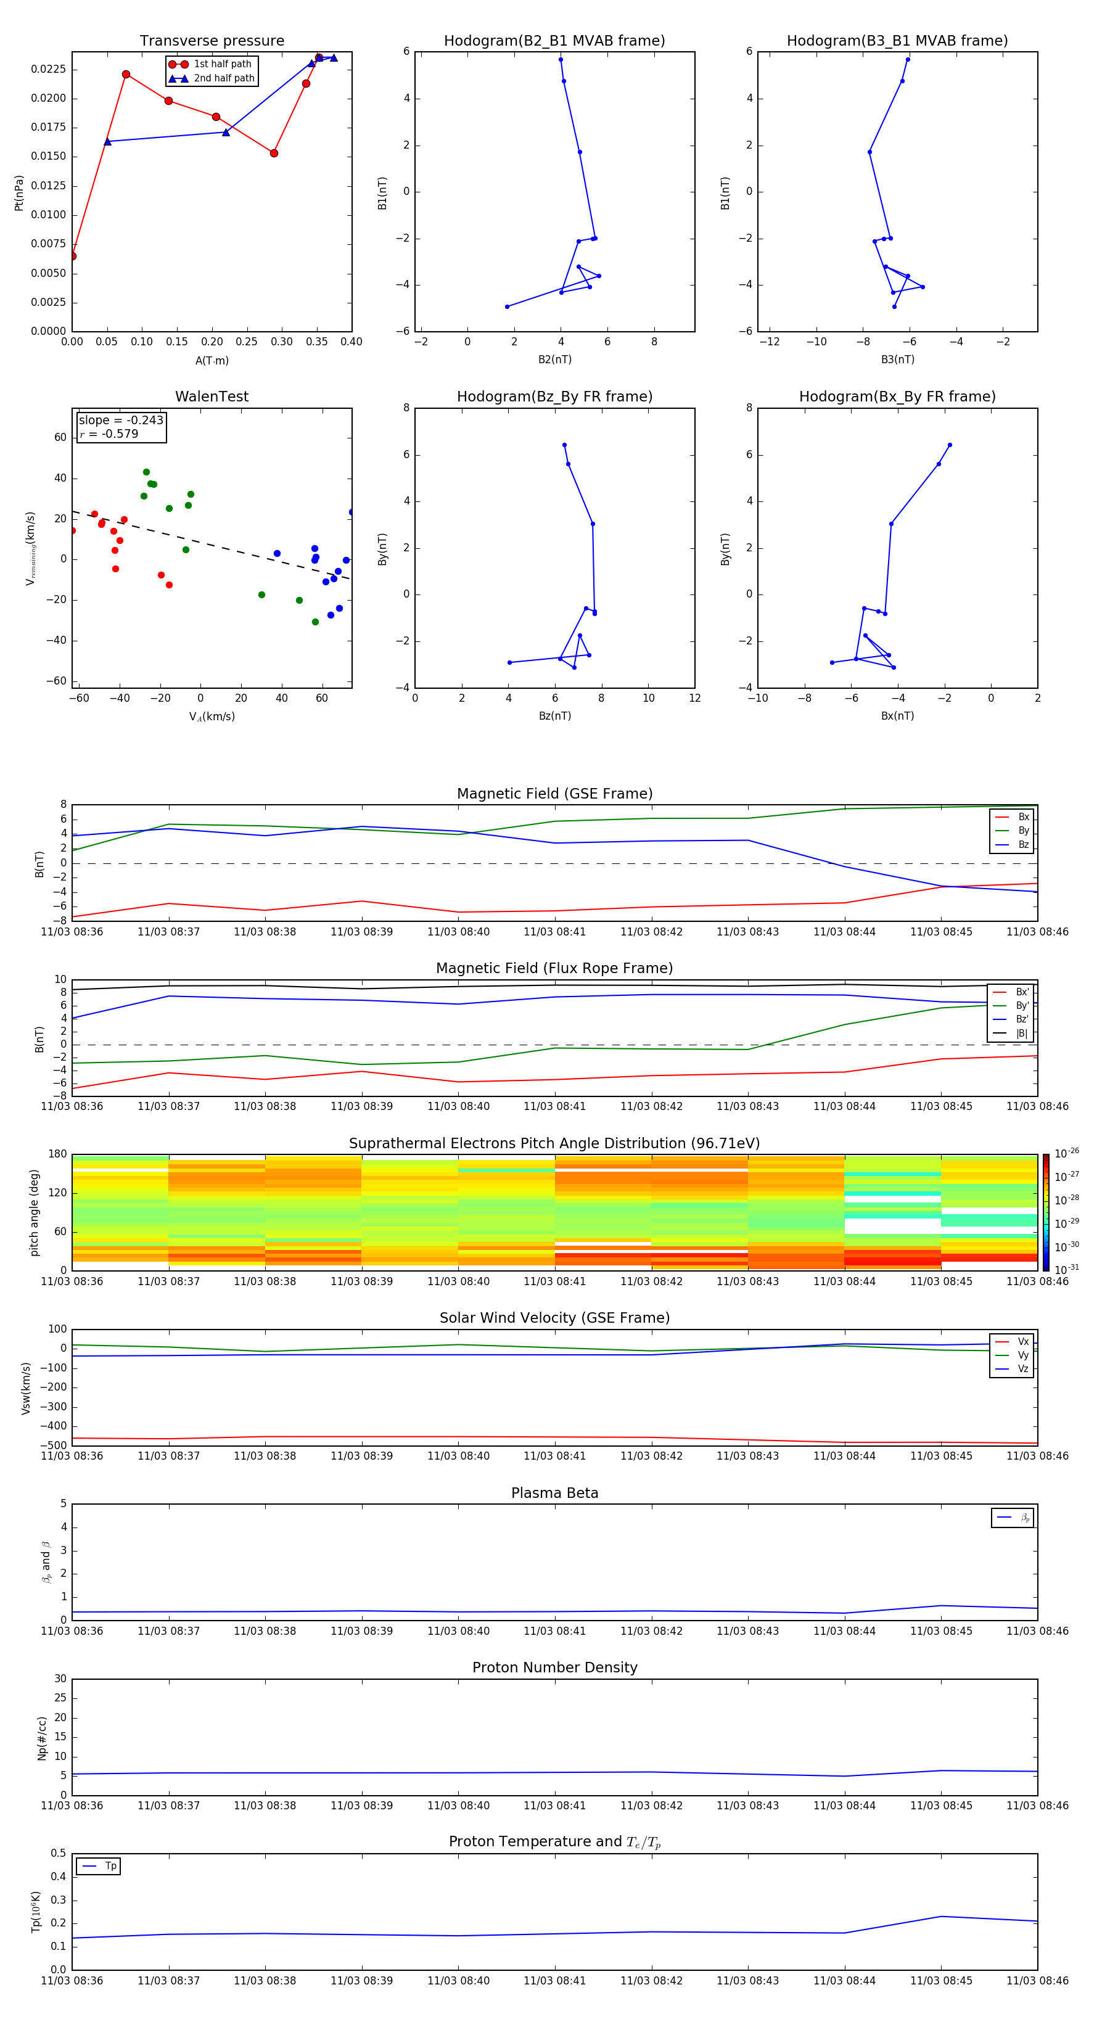Click the "Bz(nT)" x-axis label

pyautogui.click(x=554, y=716)
